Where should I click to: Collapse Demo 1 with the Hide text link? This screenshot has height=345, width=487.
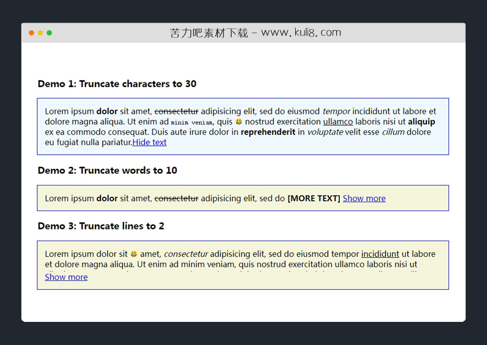149,142
